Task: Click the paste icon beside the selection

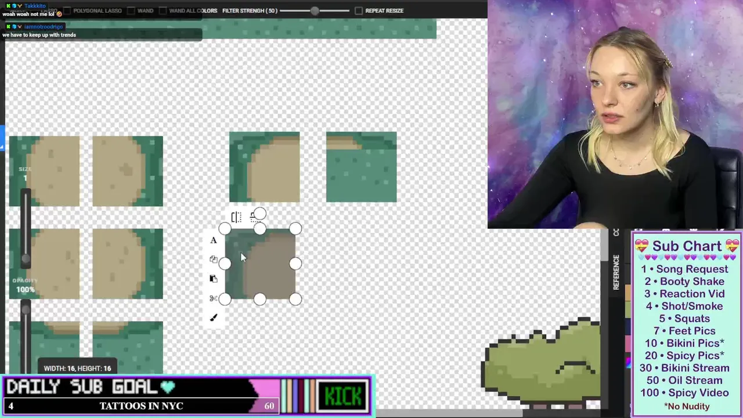Action: click(214, 279)
